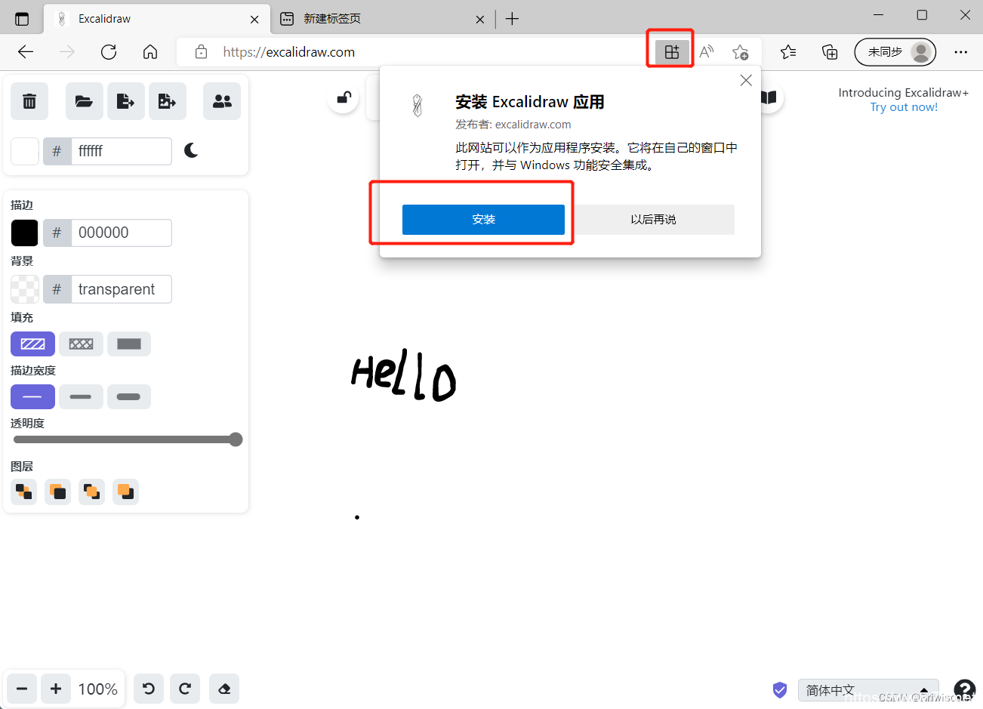Select bold stroke width
The image size is (983, 709).
coord(81,396)
